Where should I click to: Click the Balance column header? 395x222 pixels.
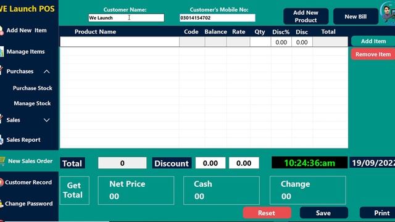[215, 31]
